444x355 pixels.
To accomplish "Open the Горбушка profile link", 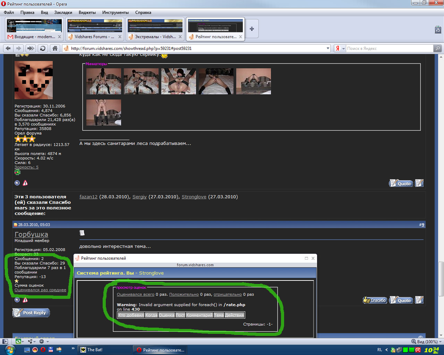I will 31,235.
